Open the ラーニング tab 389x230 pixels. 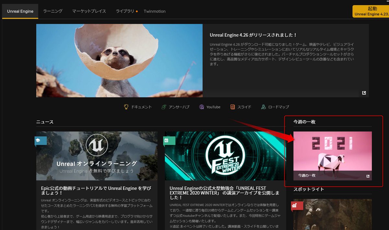(x=53, y=11)
